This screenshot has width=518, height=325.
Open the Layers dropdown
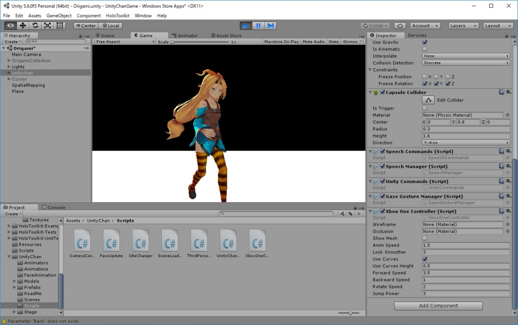(463, 26)
